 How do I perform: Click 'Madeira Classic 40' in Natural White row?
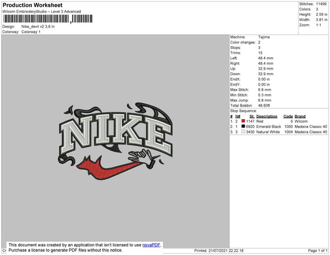pos(311,132)
